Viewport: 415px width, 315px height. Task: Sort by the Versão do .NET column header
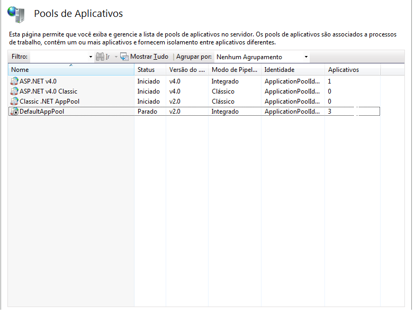pos(187,70)
